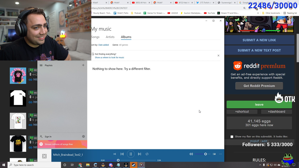Open the one true king merch thumbnail
Image resolution: width=299 pixels, height=168 pixels.
click(x=18, y=76)
